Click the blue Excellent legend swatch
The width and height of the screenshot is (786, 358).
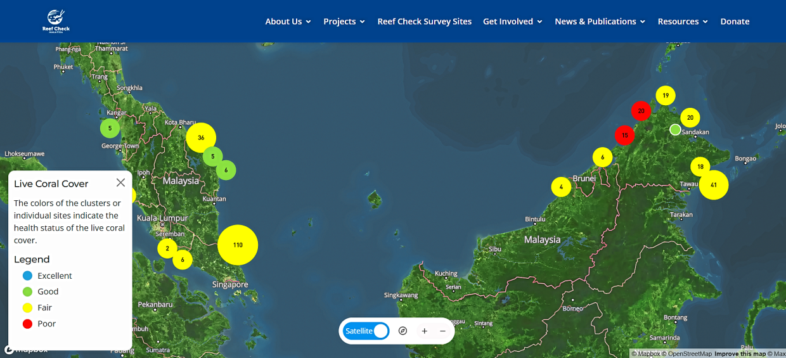pos(27,276)
